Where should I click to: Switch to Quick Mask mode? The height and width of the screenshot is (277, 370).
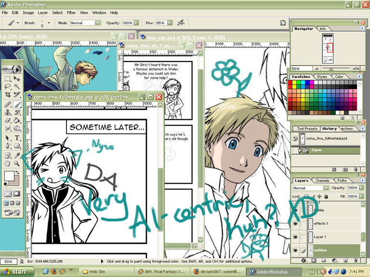click(16, 194)
